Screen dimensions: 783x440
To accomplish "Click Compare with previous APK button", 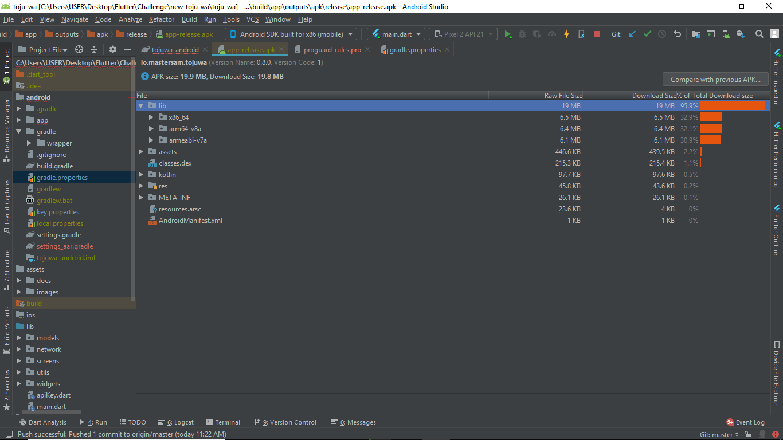I will click(x=715, y=80).
